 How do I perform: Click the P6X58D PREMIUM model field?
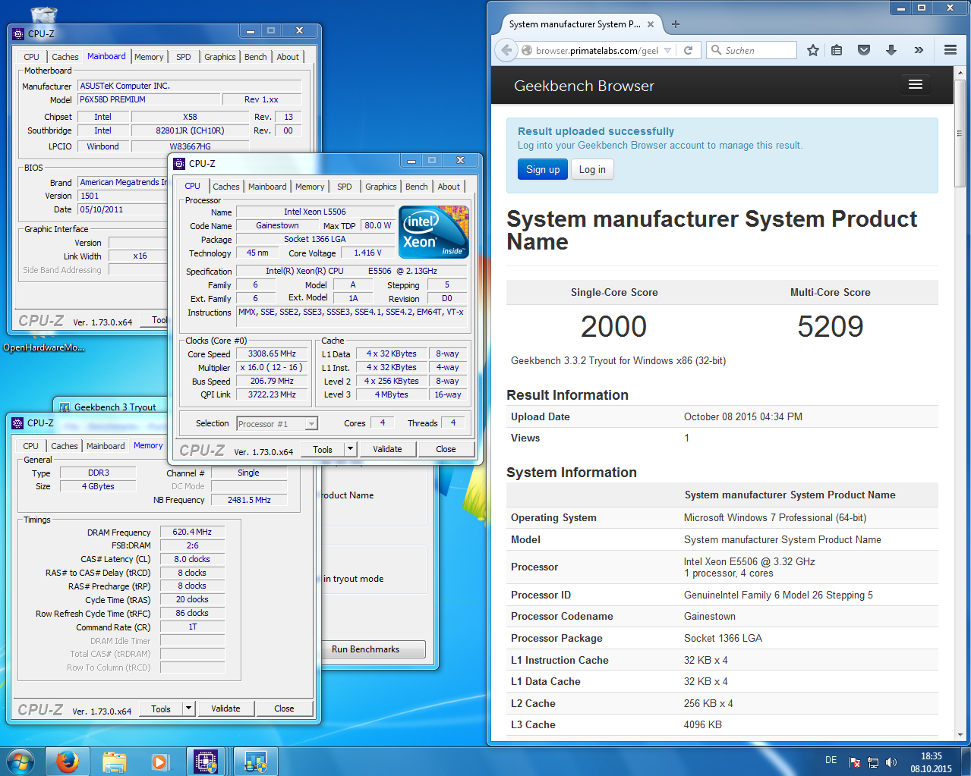pos(149,99)
